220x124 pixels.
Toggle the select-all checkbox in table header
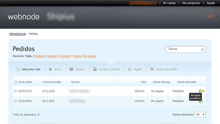[16, 82]
